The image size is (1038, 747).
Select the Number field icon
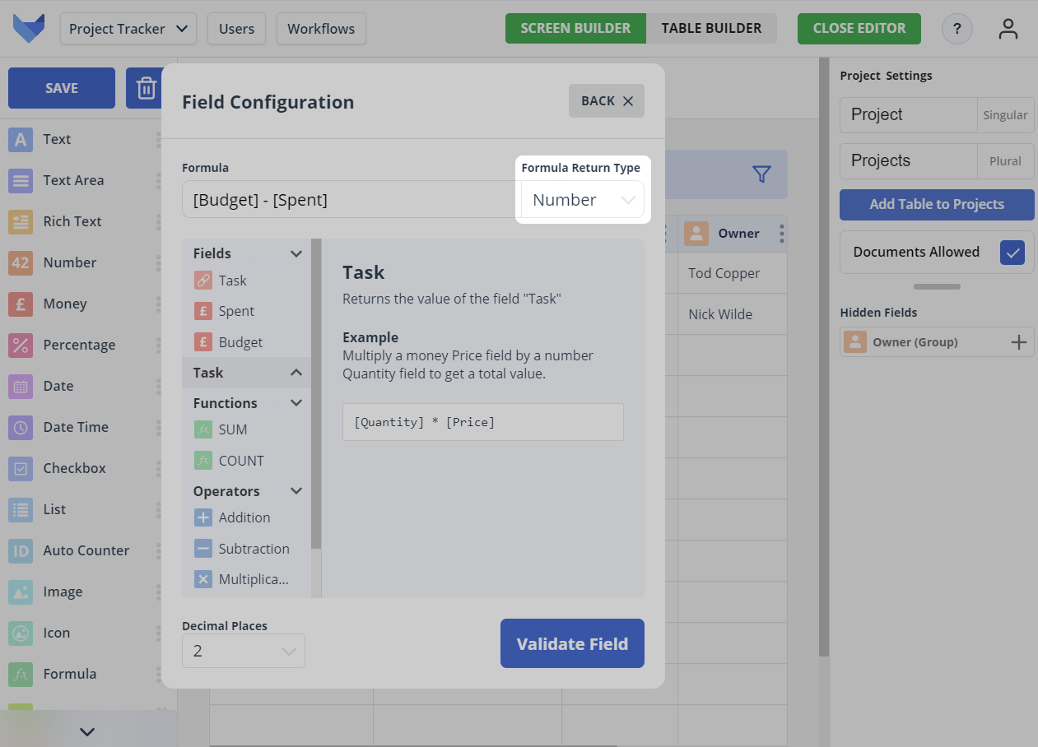click(x=21, y=262)
